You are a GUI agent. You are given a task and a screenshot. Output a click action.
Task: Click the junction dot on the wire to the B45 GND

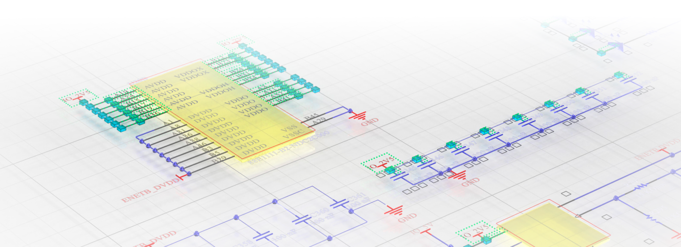350,110
